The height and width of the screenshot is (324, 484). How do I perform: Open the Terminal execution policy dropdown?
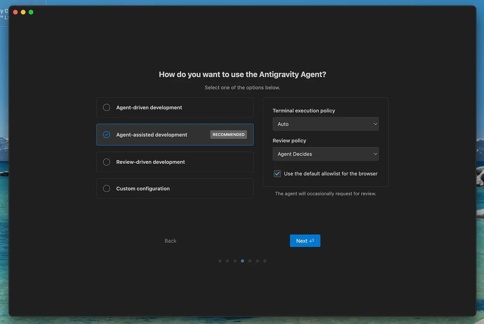(x=325, y=124)
